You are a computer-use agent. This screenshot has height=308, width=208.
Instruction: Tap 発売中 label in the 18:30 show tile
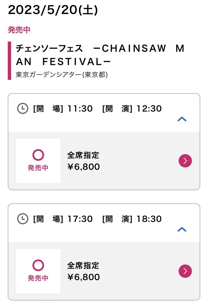tap(38, 278)
